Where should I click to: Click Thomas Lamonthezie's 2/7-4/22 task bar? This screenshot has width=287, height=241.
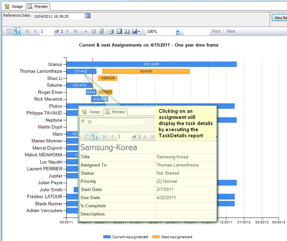(x=82, y=71)
